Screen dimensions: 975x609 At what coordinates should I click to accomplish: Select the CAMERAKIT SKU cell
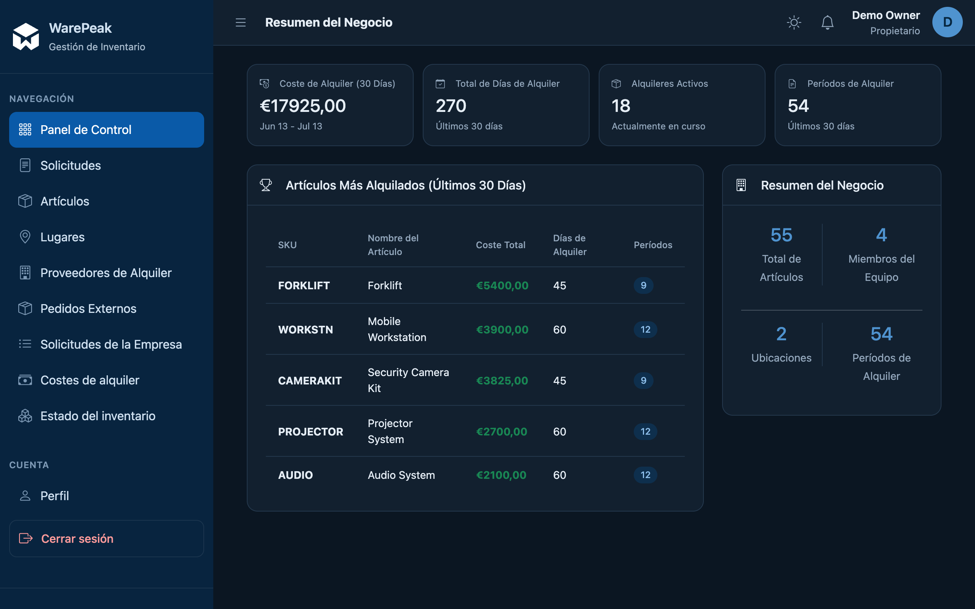coord(310,381)
